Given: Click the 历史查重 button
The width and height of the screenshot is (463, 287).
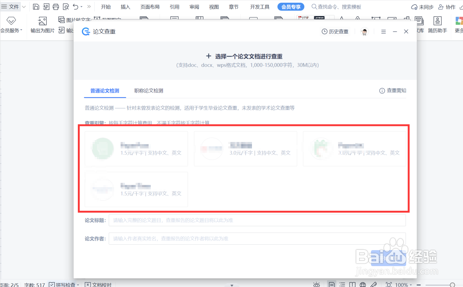Looking at the screenshot, I should (335, 31).
